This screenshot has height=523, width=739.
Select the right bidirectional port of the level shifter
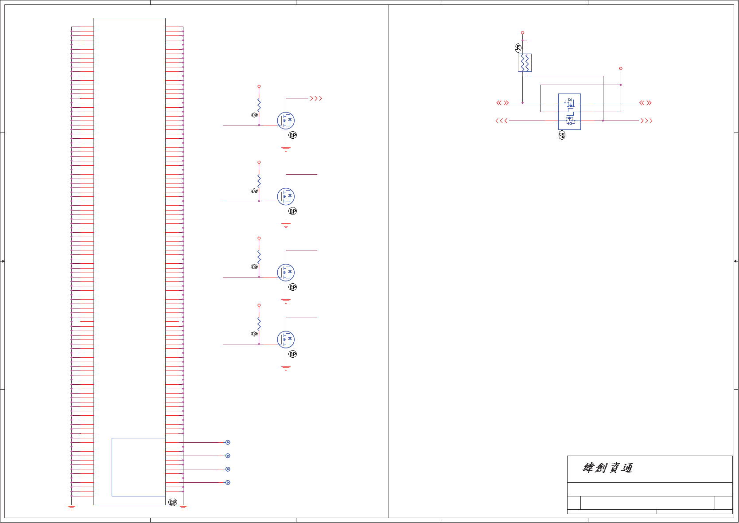[646, 103]
